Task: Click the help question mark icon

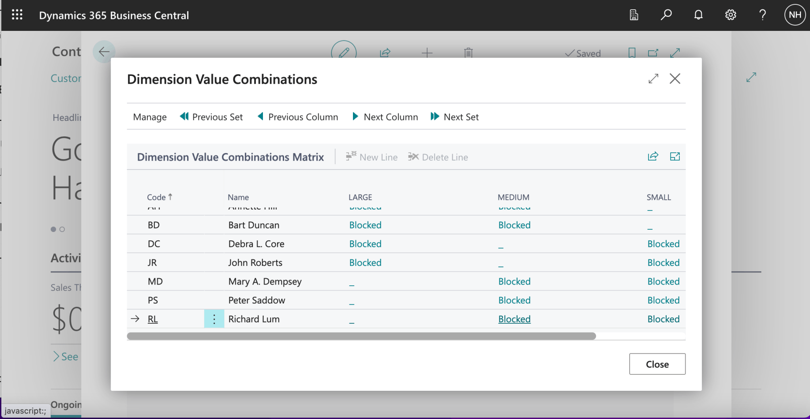Action: coord(762,15)
